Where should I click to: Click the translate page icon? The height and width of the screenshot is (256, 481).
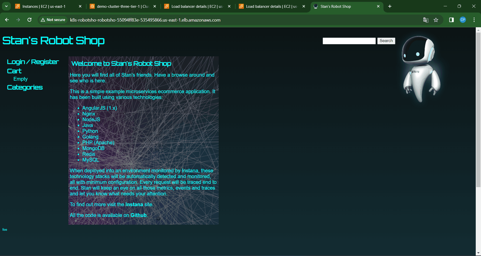(426, 20)
